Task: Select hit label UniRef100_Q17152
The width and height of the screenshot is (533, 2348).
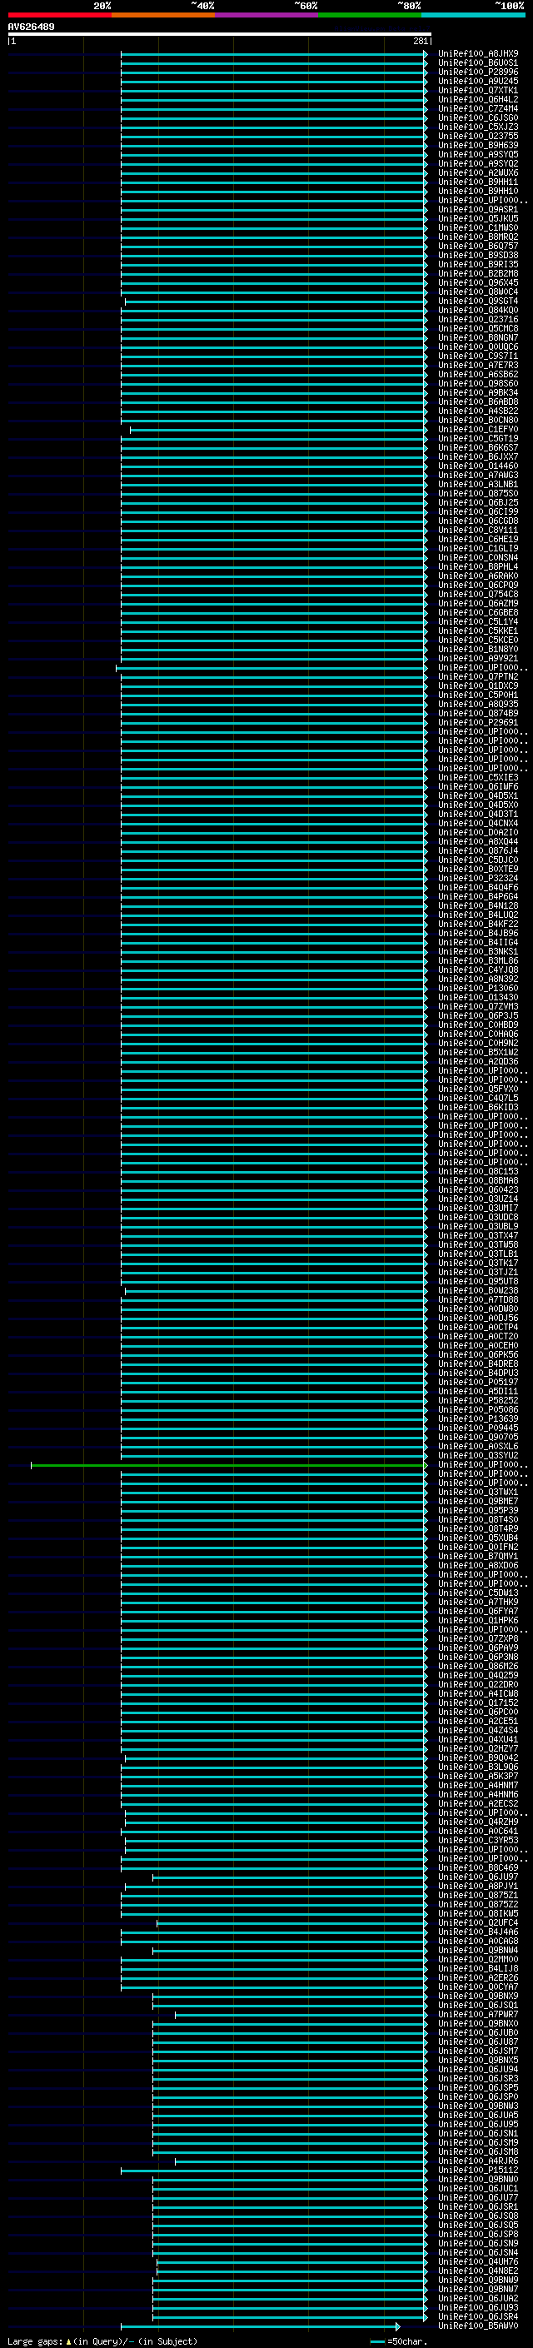Action: click(478, 1702)
